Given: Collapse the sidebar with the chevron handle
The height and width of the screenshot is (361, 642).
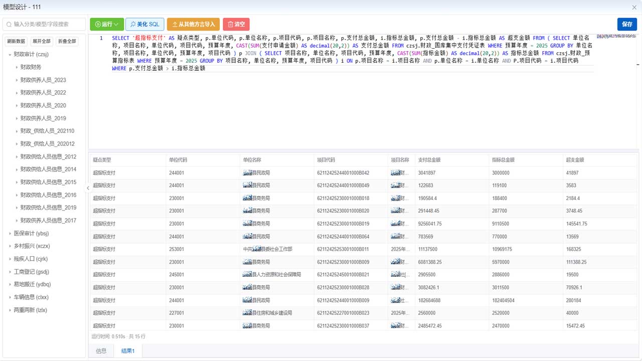Looking at the screenshot, I should tap(88, 188).
